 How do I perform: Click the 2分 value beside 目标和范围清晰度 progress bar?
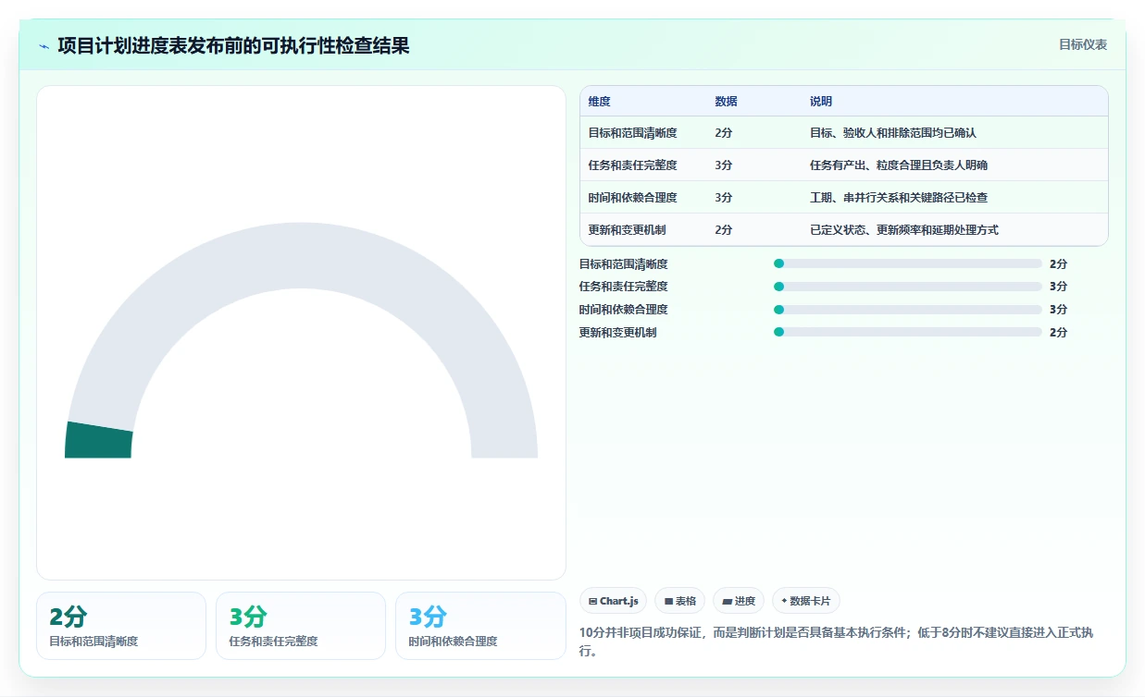point(1058,264)
